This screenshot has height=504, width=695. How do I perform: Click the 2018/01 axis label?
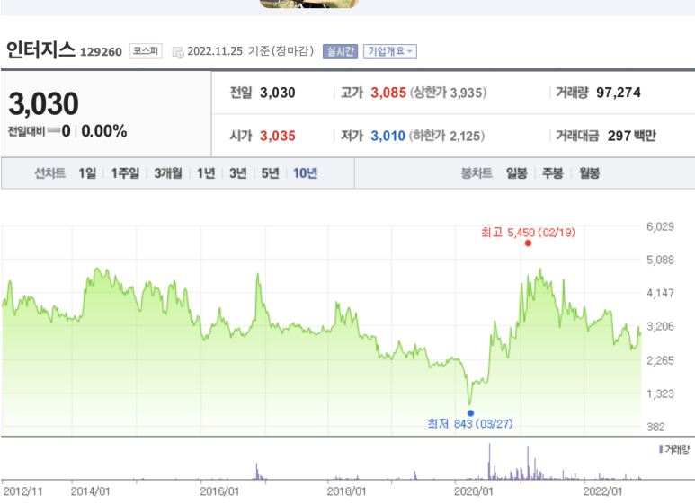pyautogui.click(x=347, y=491)
